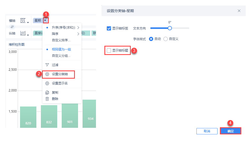The width and height of the screenshot is (251, 142).
Task: Click the copy icon beside 复制
Action: tap(47, 93)
